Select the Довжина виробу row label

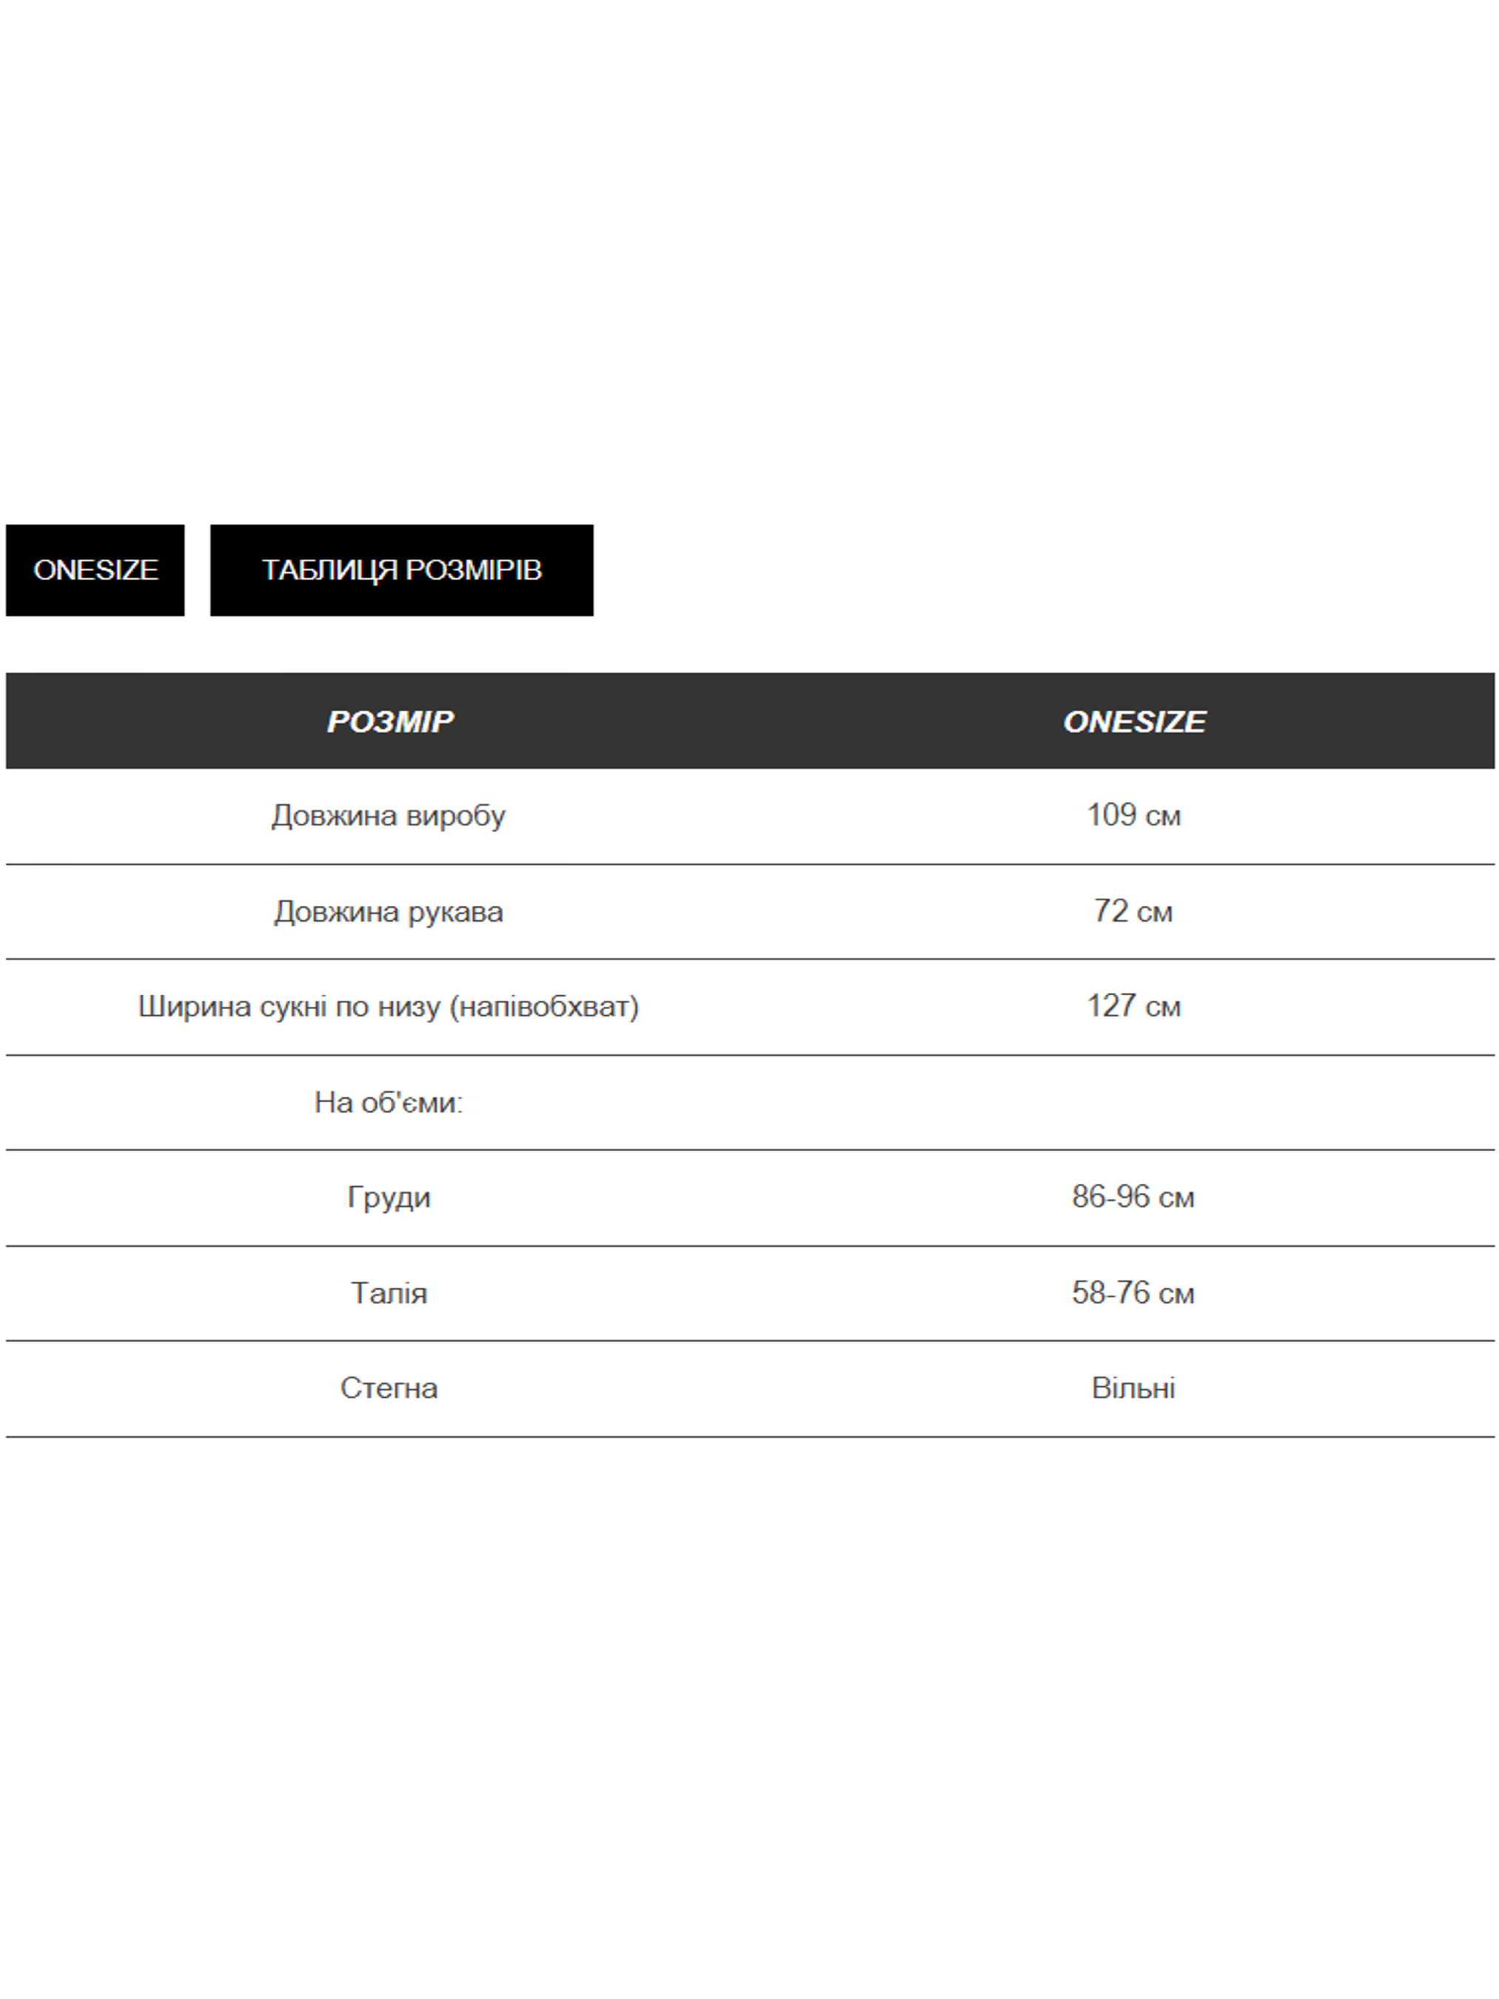pyautogui.click(x=389, y=816)
